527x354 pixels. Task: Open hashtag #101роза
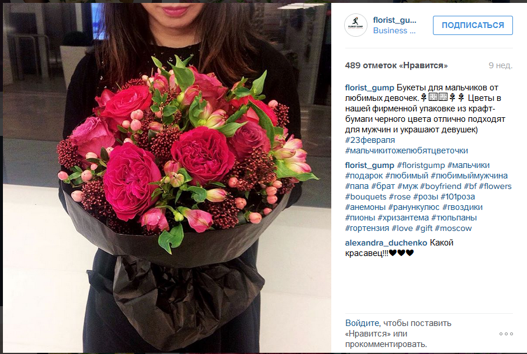pyautogui.click(x=457, y=197)
